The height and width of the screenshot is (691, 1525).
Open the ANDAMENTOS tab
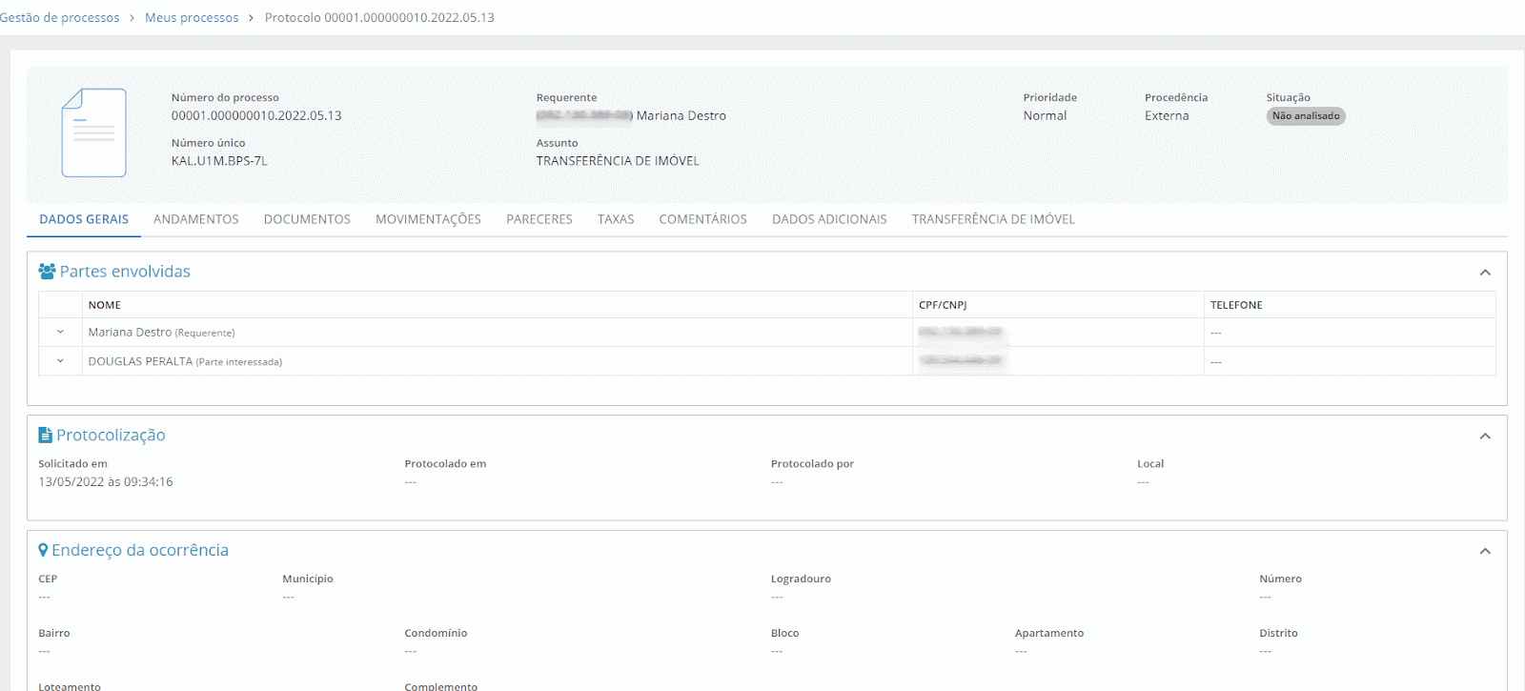pyautogui.click(x=196, y=219)
